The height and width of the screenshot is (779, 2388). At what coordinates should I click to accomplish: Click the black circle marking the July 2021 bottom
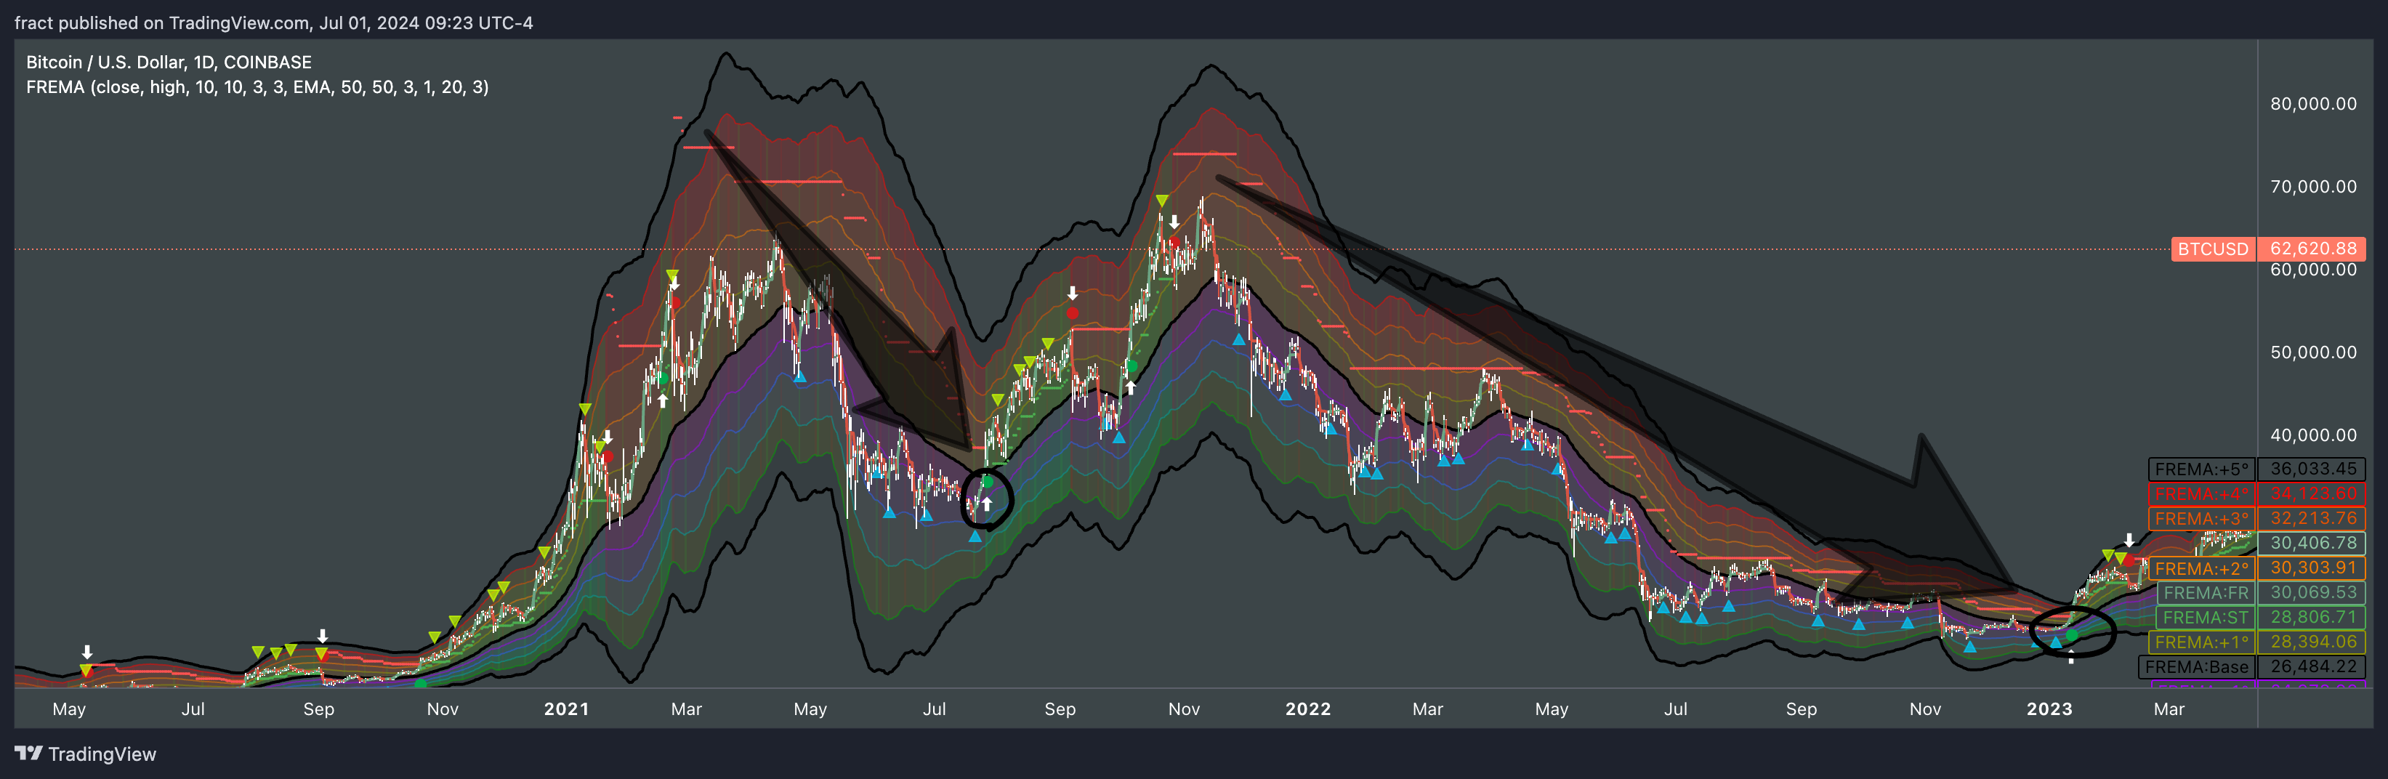click(986, 499)
